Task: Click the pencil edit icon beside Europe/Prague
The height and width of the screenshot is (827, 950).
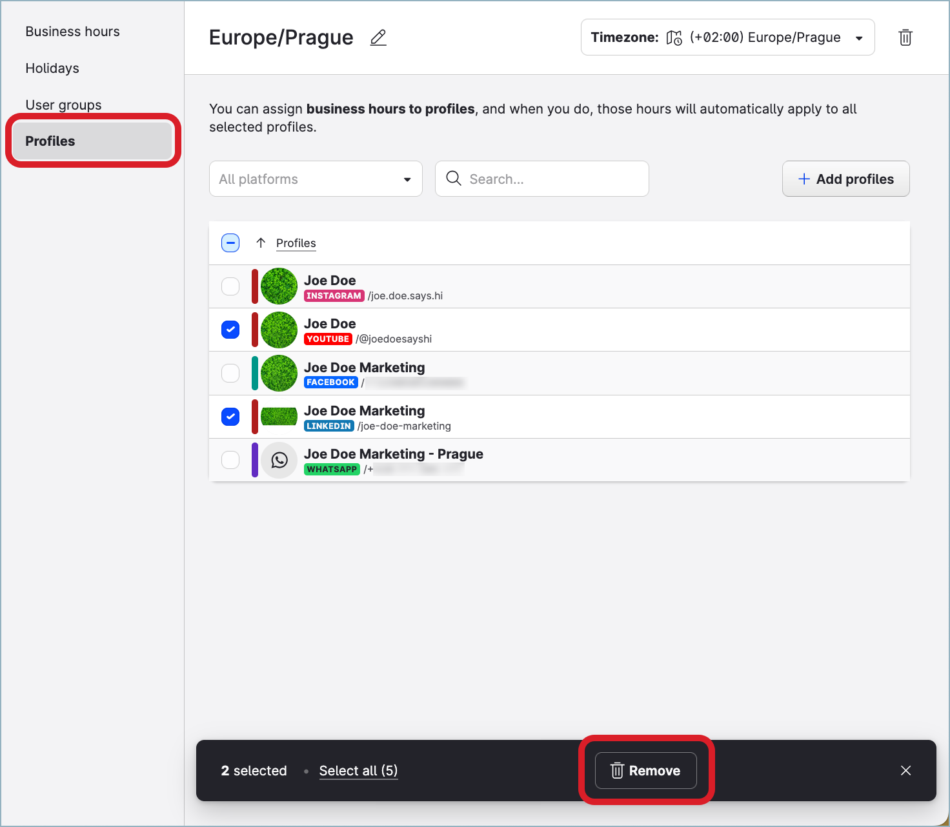Action: 378,38
